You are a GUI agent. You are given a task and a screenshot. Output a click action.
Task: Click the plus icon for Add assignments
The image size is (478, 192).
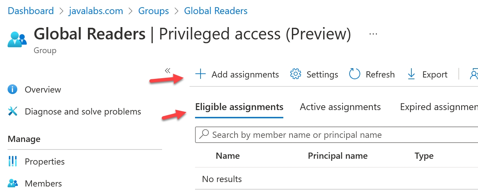click(x=200, y=74)
